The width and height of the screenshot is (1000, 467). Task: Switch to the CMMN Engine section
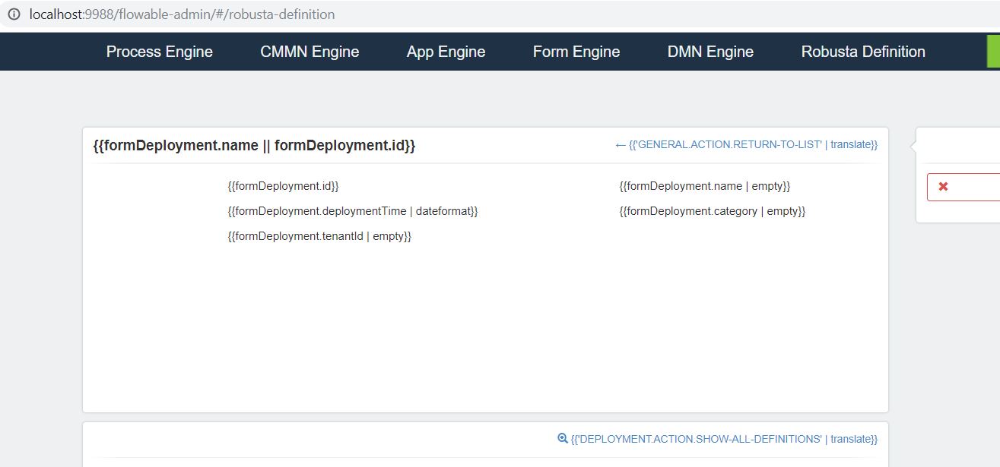click(310, 52)
